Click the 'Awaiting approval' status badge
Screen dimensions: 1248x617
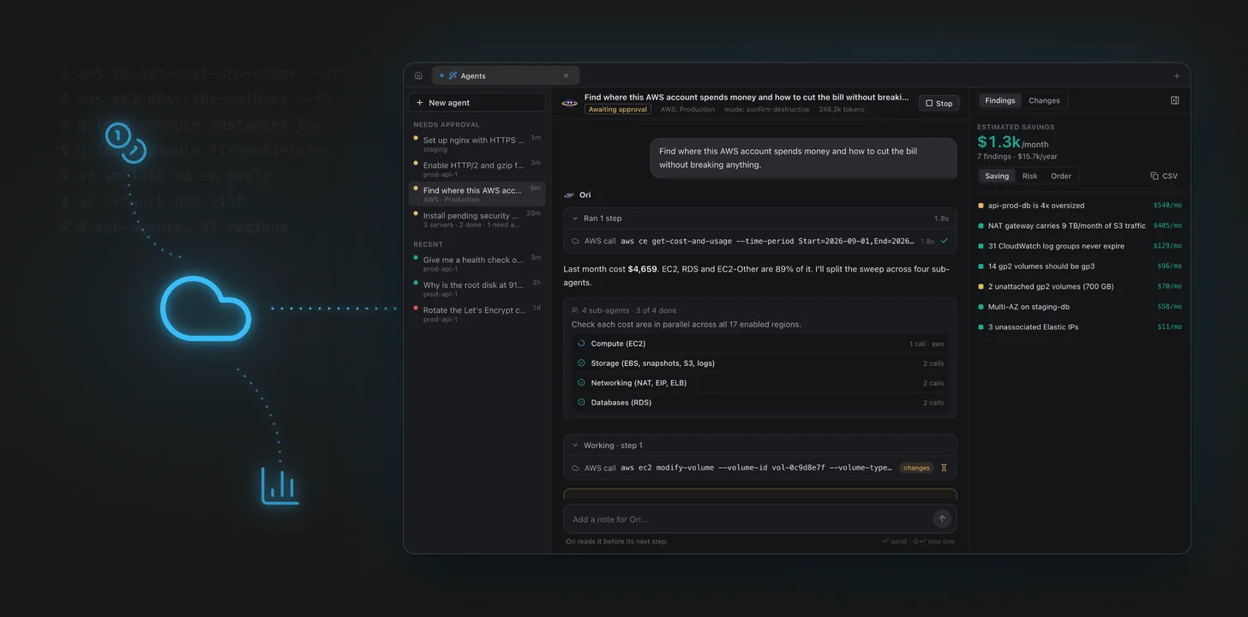[x=618, y=110]
